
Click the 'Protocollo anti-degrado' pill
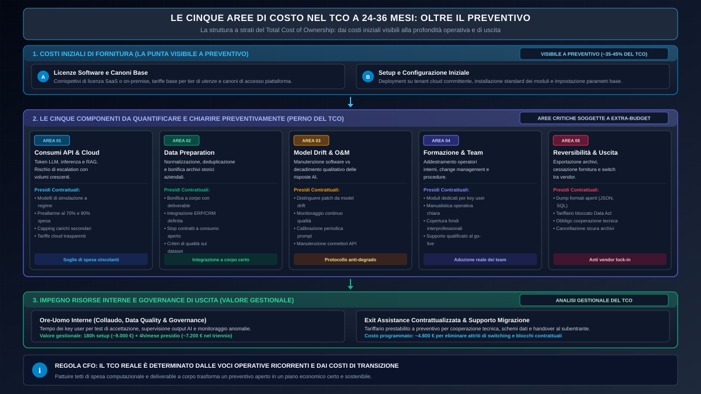(350, 259)
